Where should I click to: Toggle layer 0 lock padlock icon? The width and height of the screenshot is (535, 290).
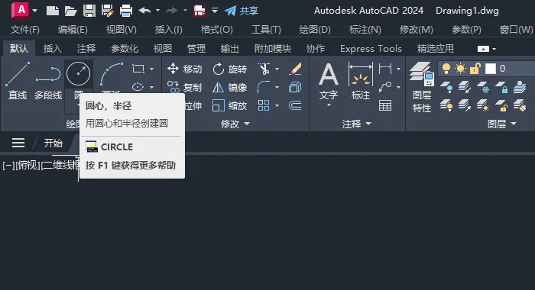coord(475,69)
